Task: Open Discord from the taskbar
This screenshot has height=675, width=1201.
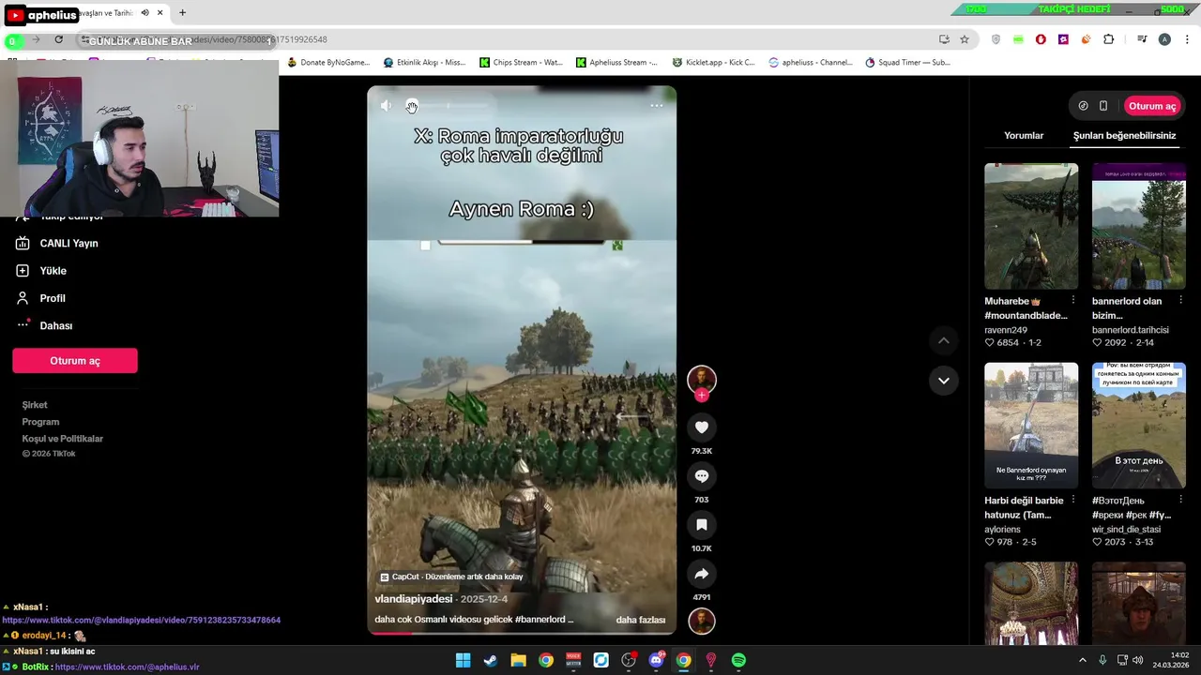Action: tap(656, 661)
